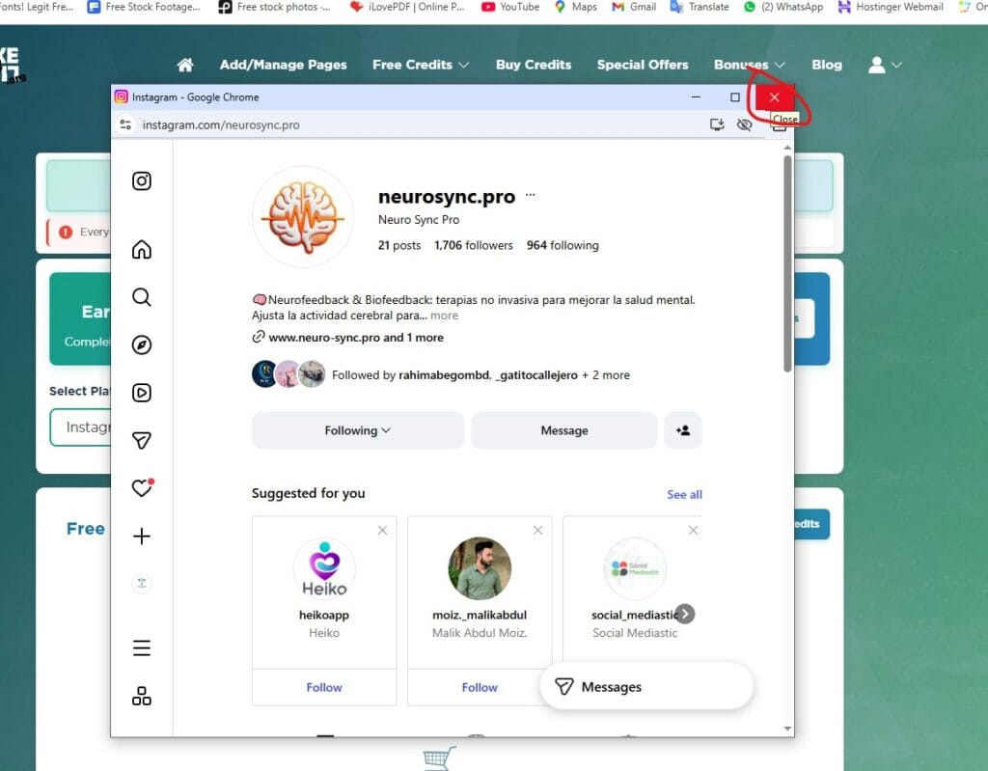Screen dimensions: 988x771
Task: Click the Create plus icon
Action: pyautogui.click(x=142, y=537)
